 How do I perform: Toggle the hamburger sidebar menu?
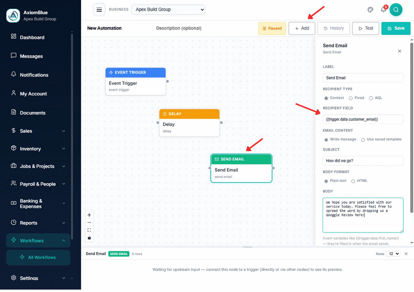tap(99, 10)
